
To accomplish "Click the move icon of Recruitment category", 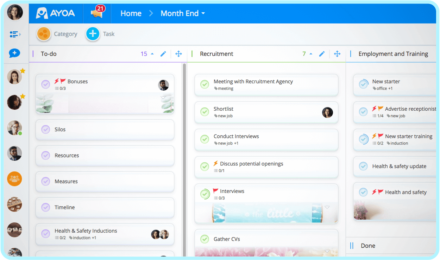I will [337, 54].
